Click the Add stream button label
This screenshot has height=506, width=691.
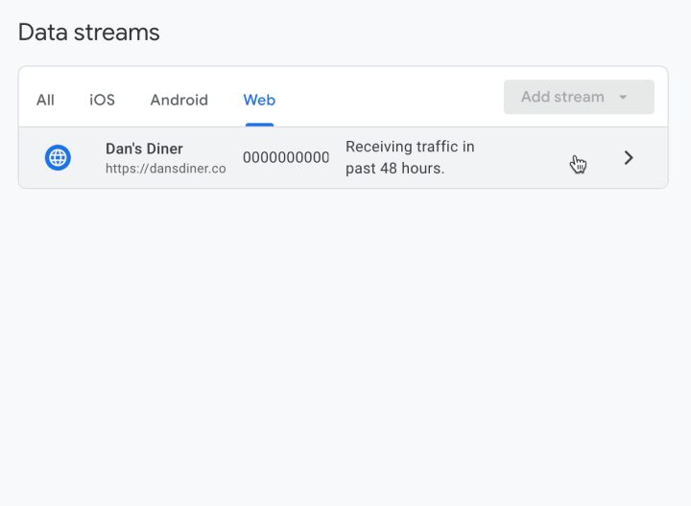pyautogui.click(x=562, y=97)
